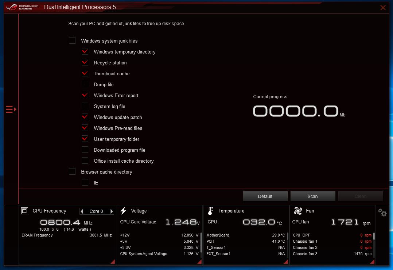Uncheck Windows temporary directory
393x270 pixels.
pos(85,52)
